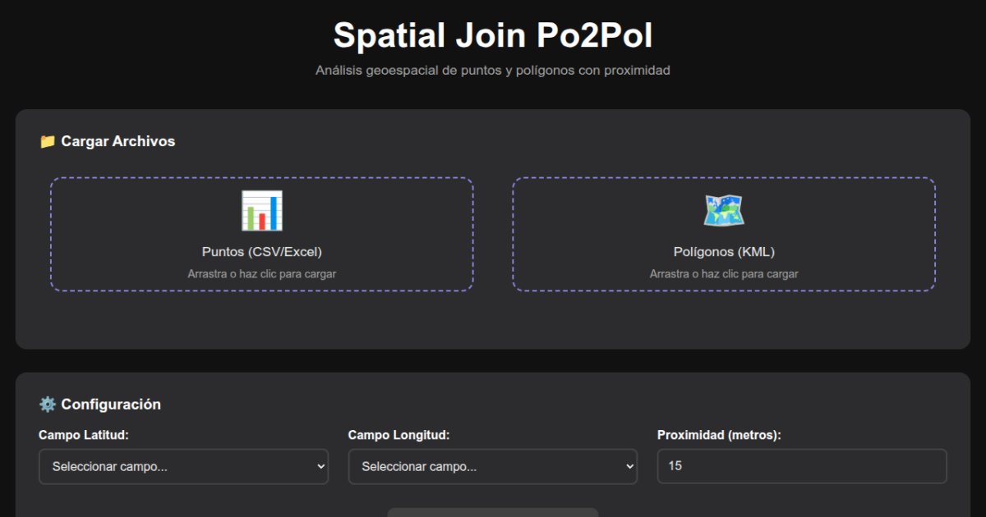
Task: Click the settings cog beside the configuration title
Action: coord(48,405)
